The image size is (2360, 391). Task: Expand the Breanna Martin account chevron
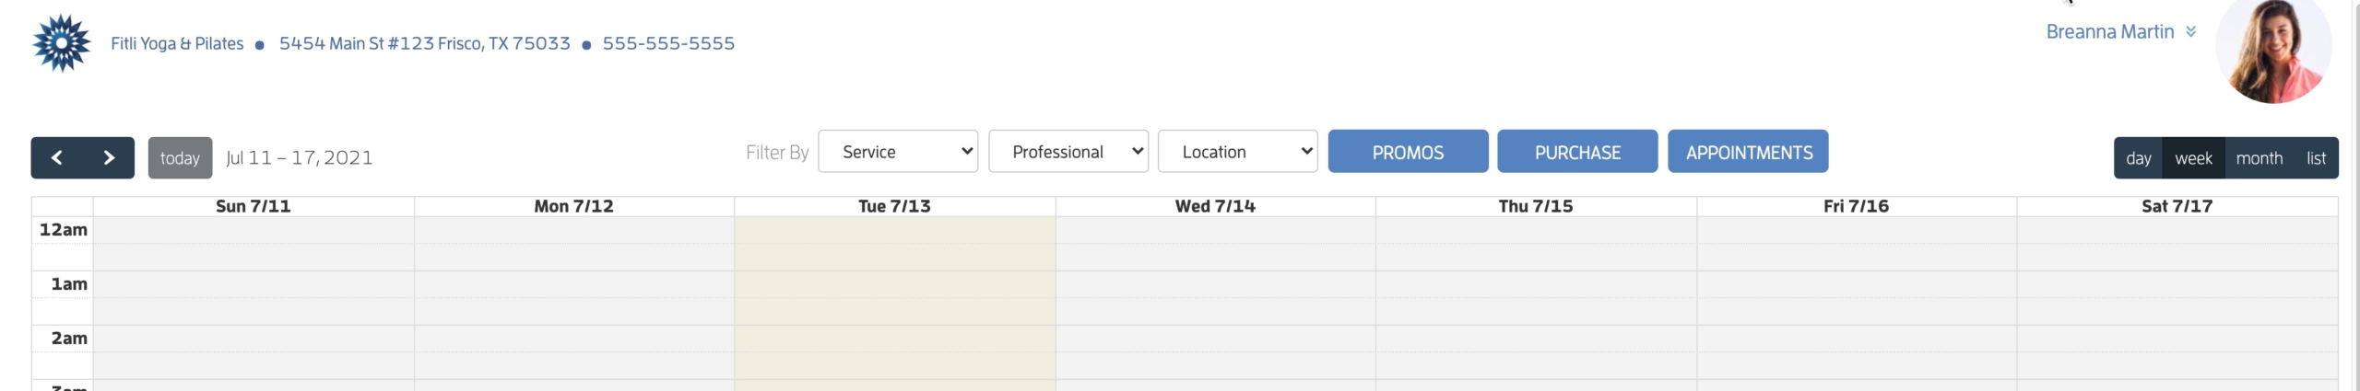[x=2190, y=31]
